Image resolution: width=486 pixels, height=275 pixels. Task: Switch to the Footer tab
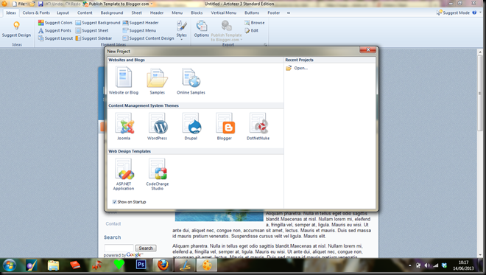point(273,13)
